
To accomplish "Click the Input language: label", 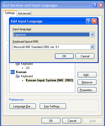I will tap(22, 29).
